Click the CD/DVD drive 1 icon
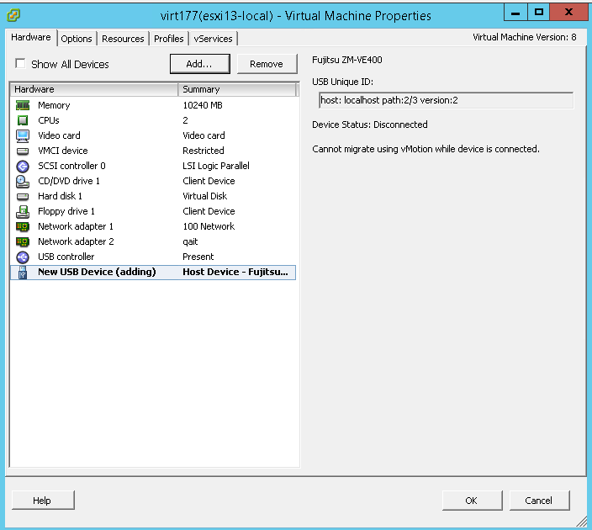The width and height of the screenshot is (592, 530). 23,182
